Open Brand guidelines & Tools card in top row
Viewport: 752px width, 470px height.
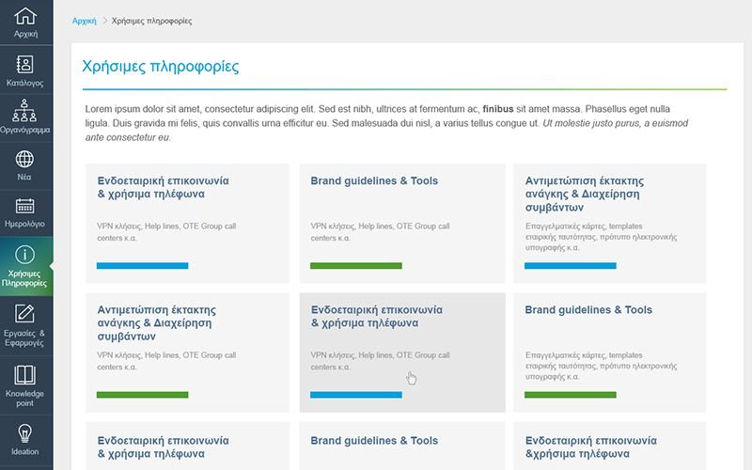click(x=401, y=223)
